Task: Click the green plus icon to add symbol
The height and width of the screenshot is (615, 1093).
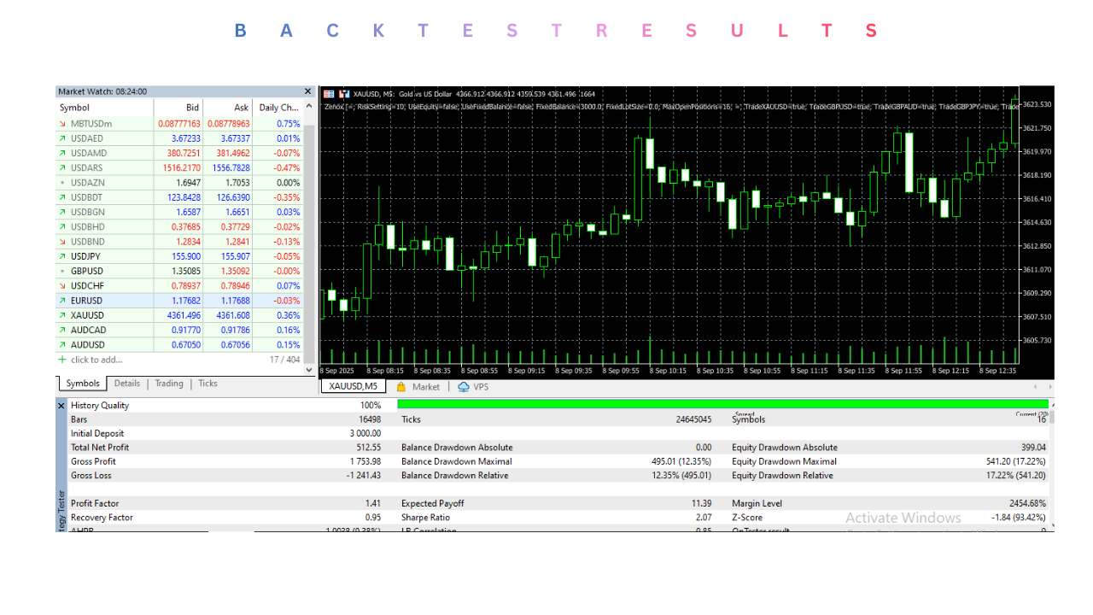Action: [x=61, y=360]
